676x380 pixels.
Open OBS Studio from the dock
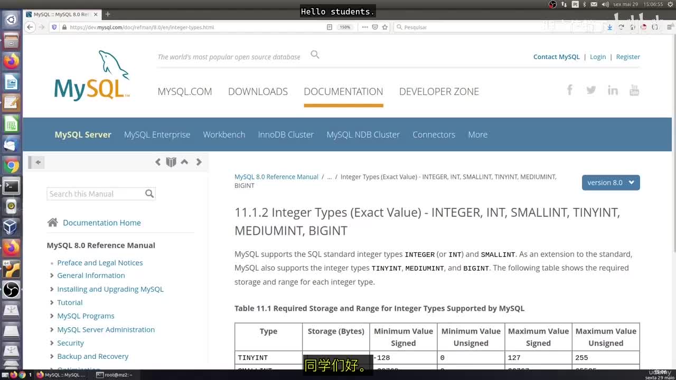click(x=11, y=289)
